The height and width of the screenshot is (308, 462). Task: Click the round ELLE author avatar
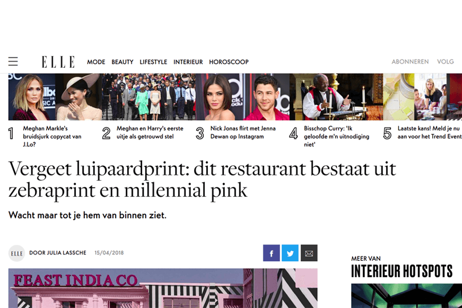17,253
